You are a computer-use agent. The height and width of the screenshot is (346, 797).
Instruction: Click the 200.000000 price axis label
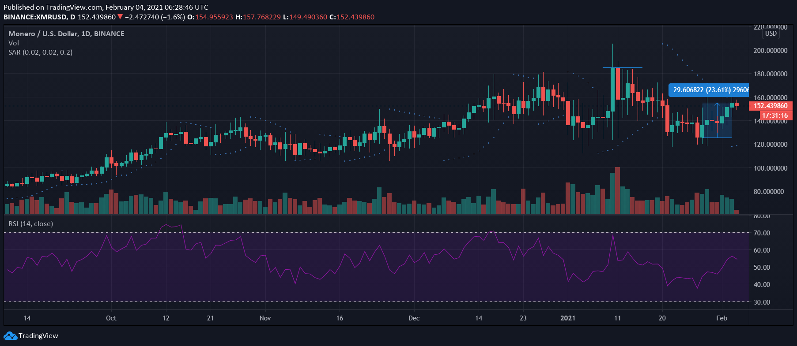point(770,51)
